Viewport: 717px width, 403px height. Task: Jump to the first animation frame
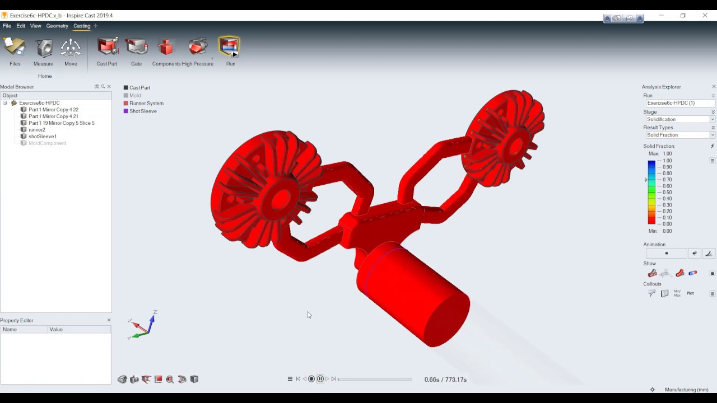(298, 379)
